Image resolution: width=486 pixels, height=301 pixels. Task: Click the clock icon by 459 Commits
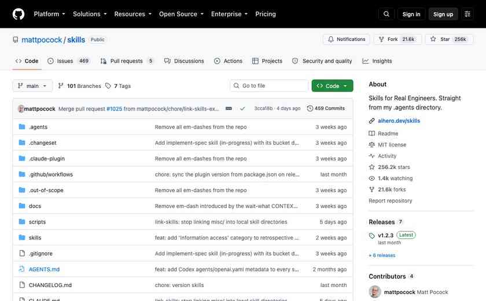tap(310, 108)
